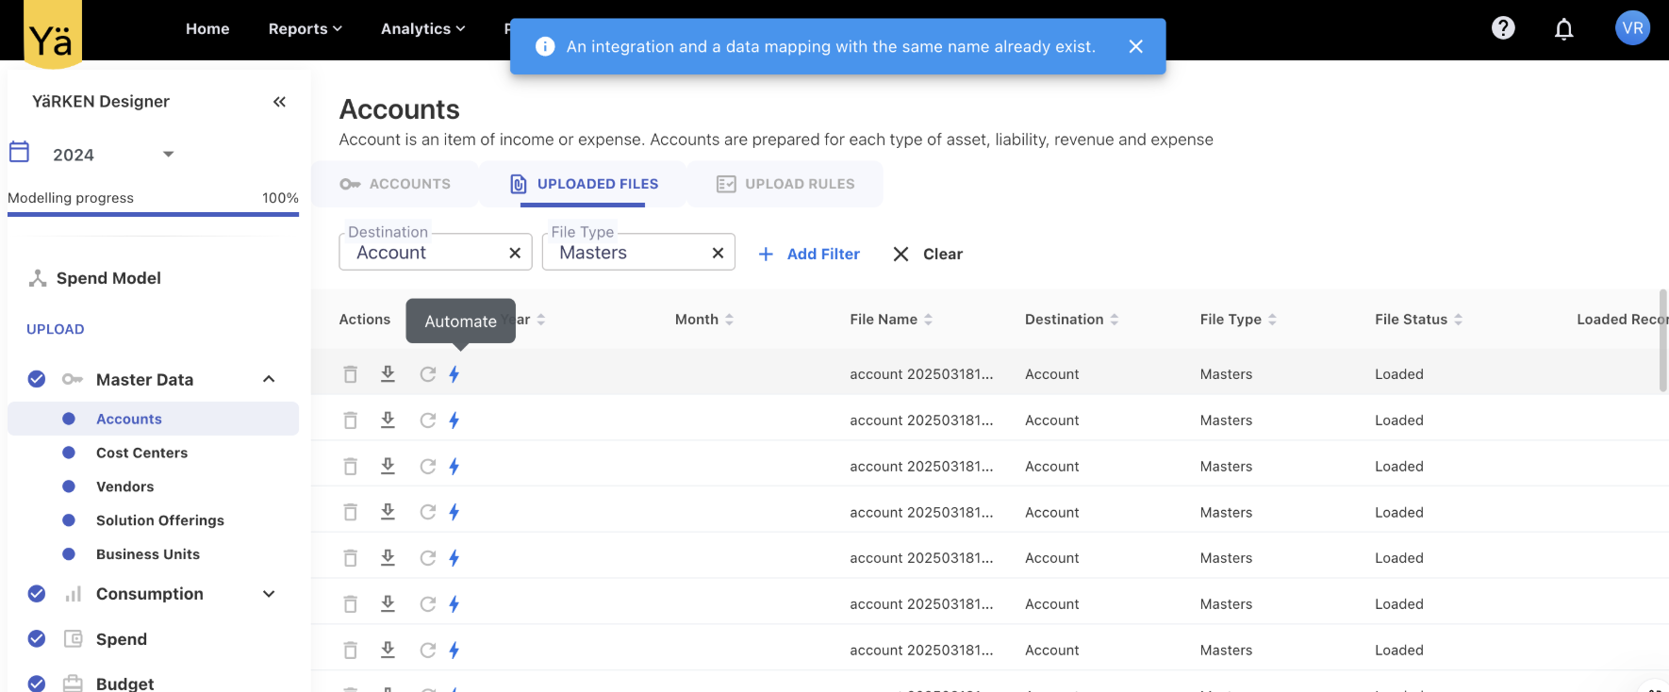This screenshot has height=692, width=1669.
Task: Click the Modelling progress bar
Action: point(153,214)
